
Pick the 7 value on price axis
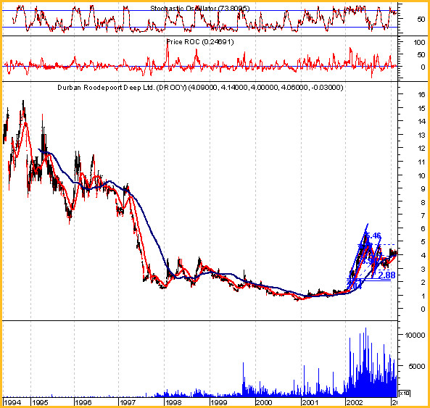click(423, 216)
